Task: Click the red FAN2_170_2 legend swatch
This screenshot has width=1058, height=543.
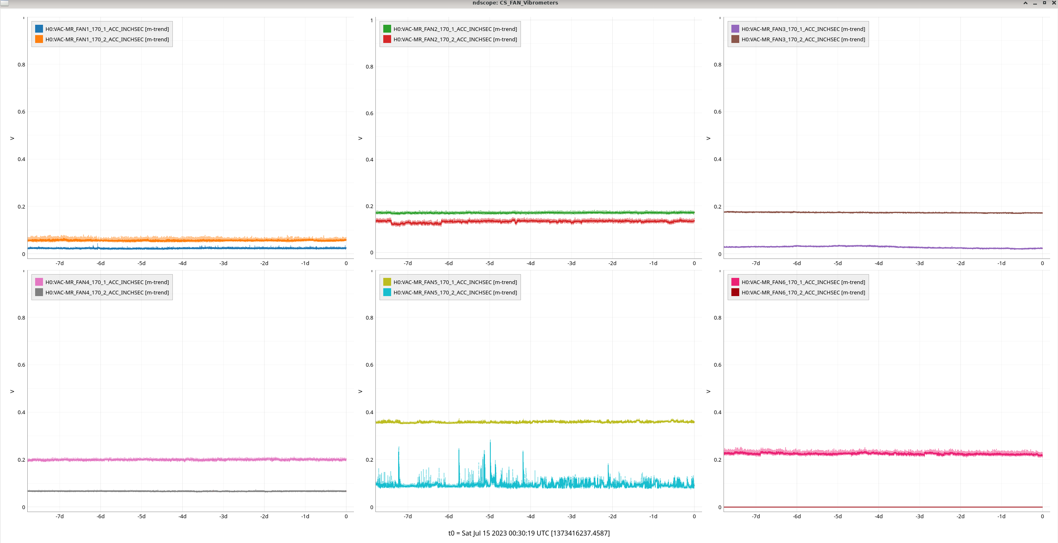Action: (387, 39)
